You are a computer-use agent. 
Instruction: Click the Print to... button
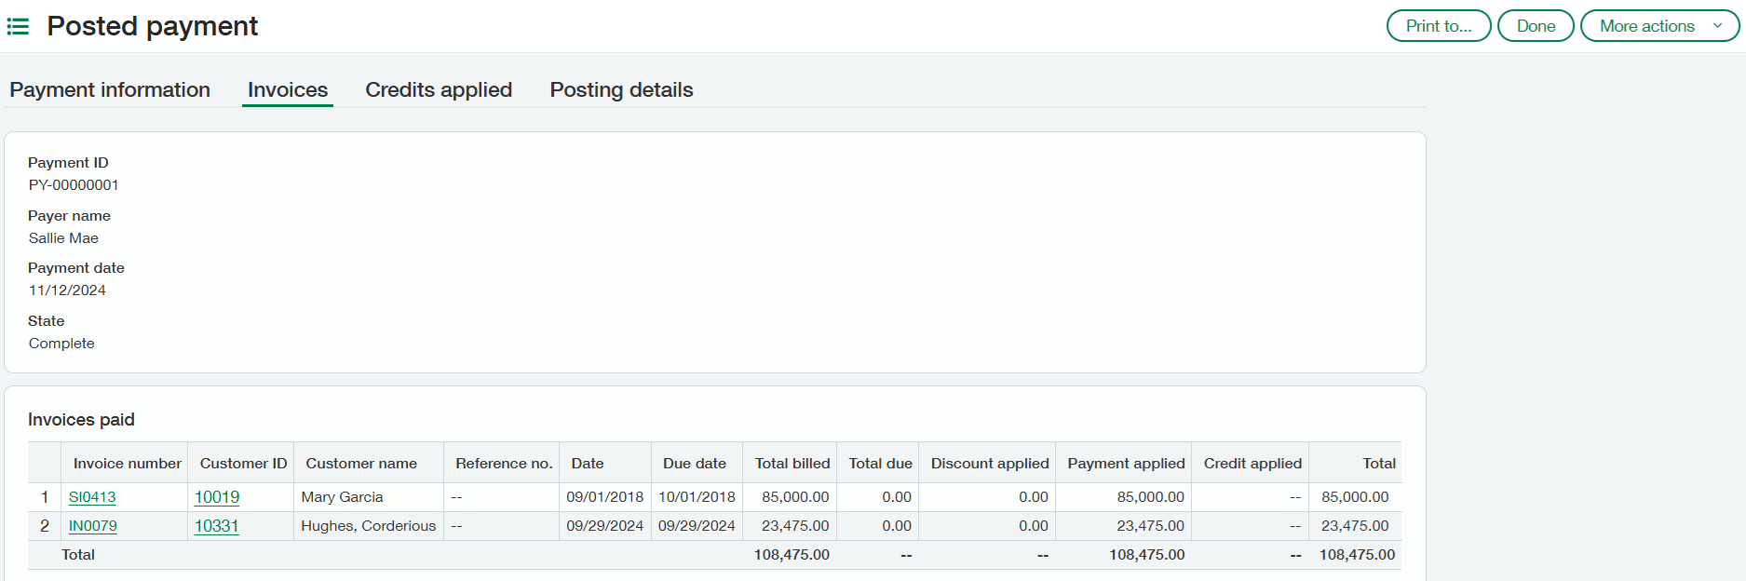pyautogui.click(x=1438, y=26)
